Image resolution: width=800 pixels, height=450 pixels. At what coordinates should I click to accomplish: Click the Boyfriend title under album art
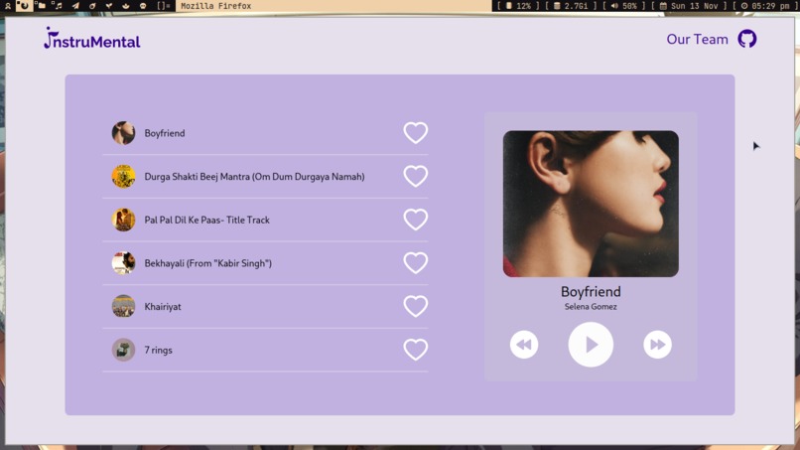click(591, 292)
